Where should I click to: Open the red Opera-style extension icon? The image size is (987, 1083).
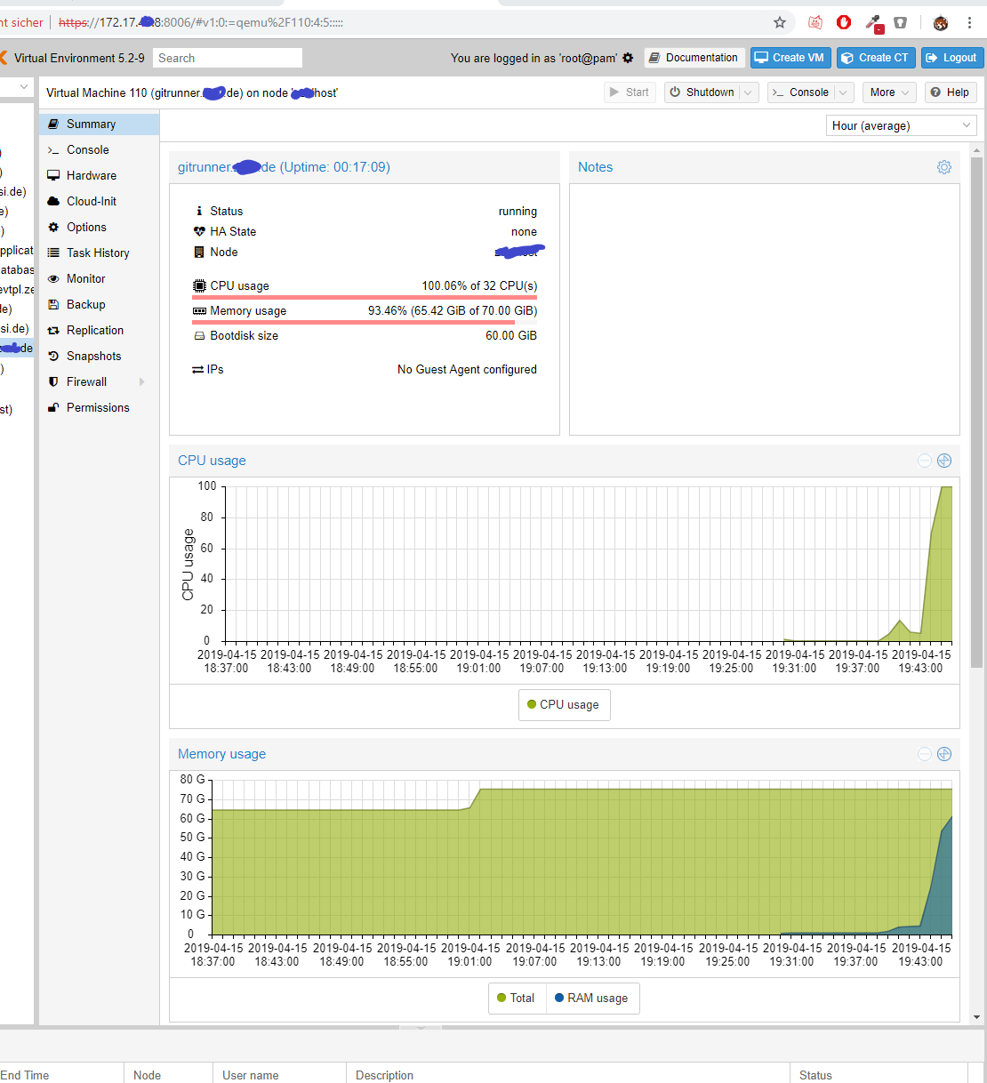click(x=844, y=22)
